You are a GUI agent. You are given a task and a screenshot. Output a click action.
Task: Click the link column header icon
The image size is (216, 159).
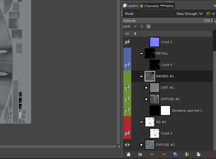click(x=135, y=34)
